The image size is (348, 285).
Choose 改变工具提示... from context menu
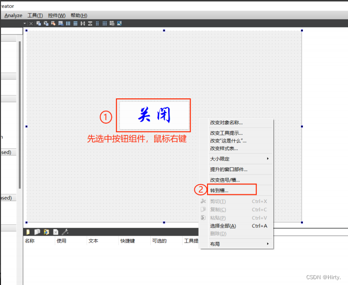coord(237,133)
